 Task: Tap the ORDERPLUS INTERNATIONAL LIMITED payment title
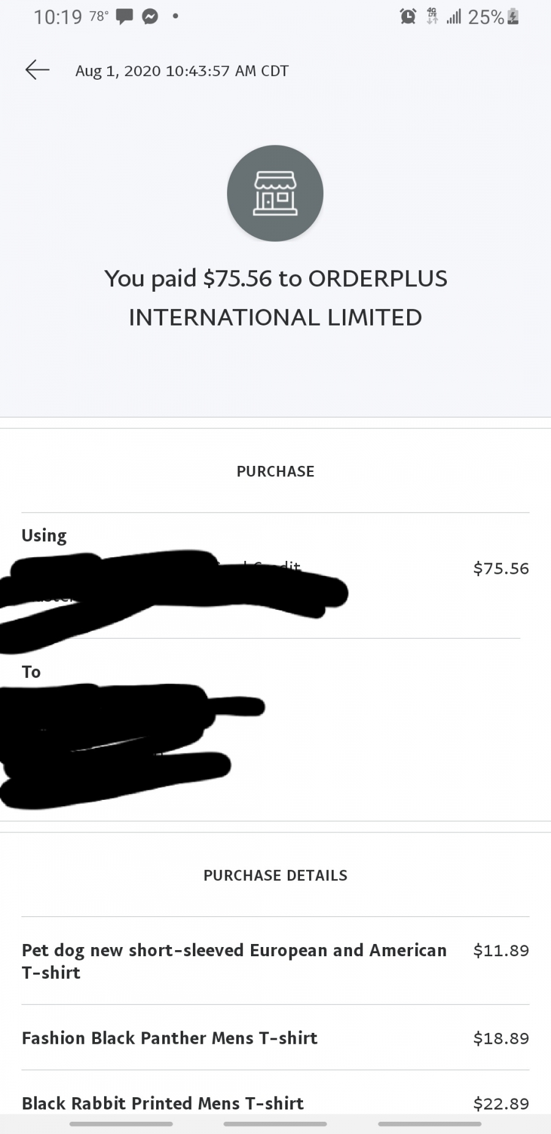(275, 298)
